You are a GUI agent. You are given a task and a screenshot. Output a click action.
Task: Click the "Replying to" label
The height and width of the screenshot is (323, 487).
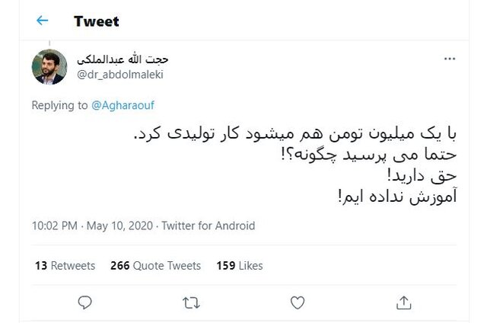(x=59, y=106)
